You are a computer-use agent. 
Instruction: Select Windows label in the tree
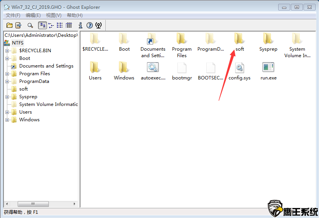pyautogui.click(x=29, y=120)
